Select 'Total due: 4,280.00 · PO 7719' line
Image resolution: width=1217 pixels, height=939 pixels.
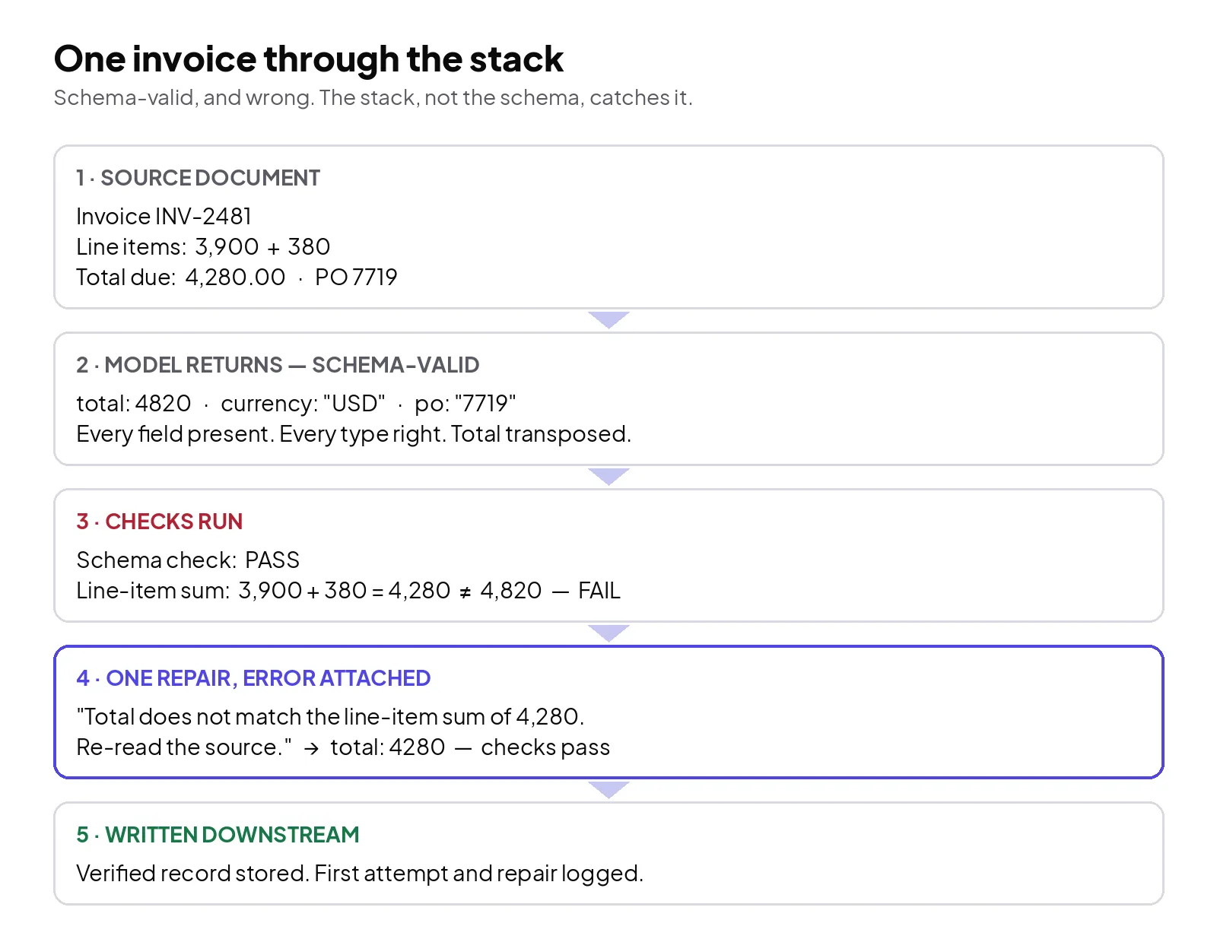click(x=237, y=278)
